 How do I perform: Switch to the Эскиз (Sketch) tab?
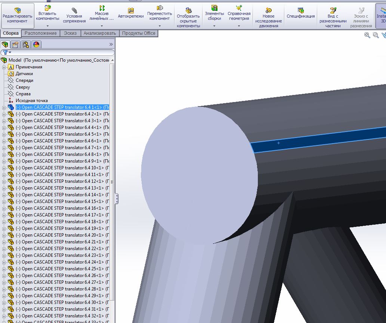pyautogui.click(x=70, y=33)
